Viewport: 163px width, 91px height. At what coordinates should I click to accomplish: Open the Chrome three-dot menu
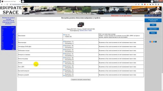click(x=161, y=5)
